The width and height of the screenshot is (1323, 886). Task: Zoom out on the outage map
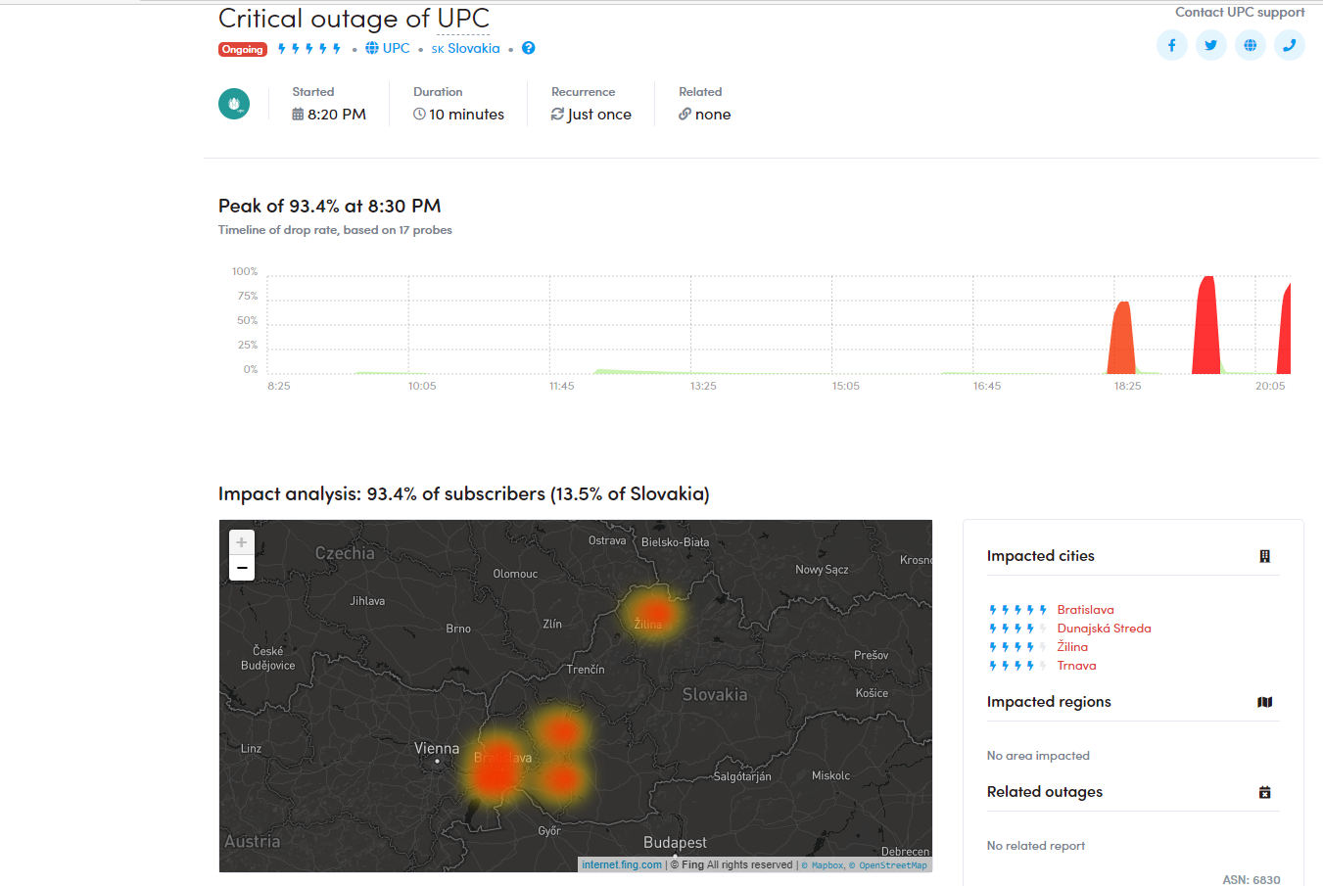(242, 568)
